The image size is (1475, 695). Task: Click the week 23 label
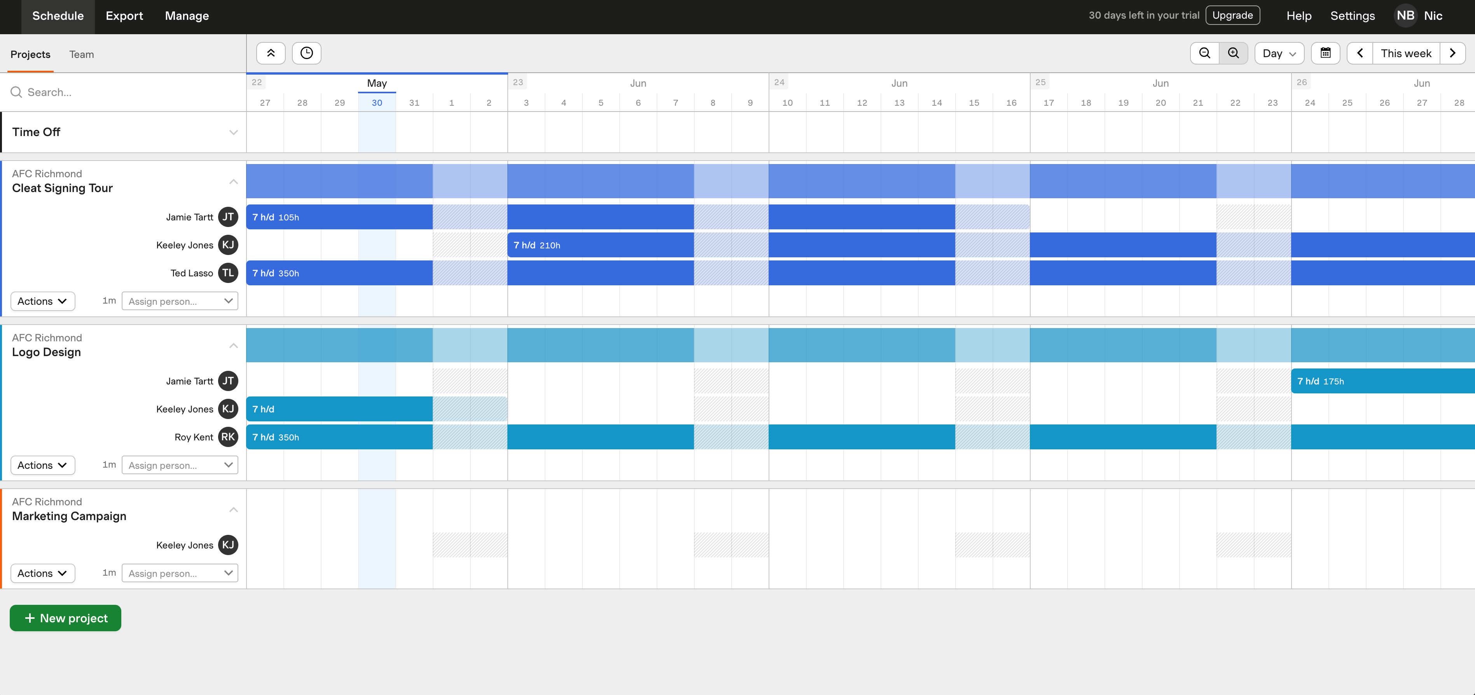pyautogui.click(x=517, y=82)
